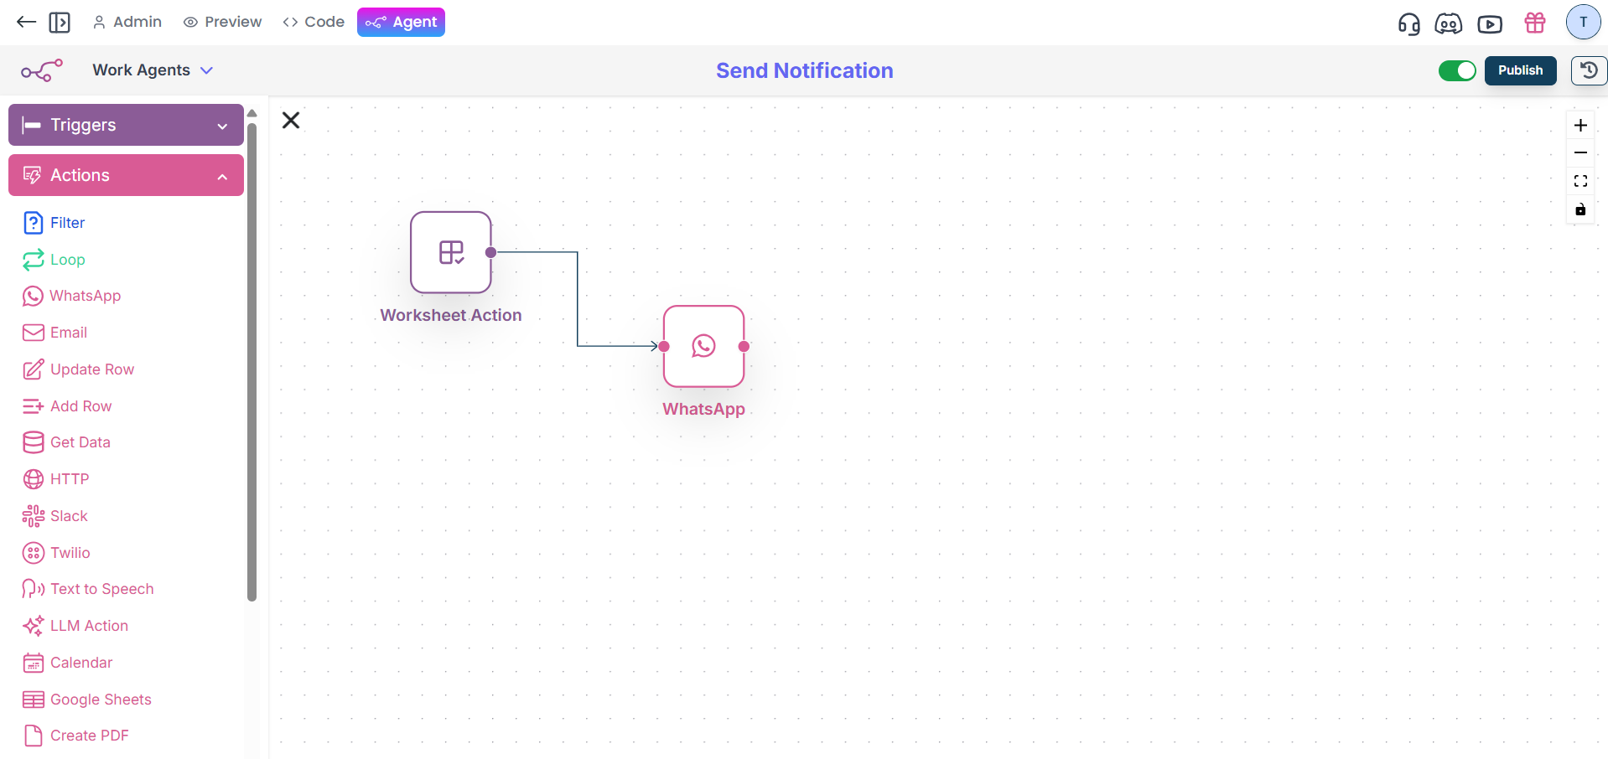
Task: Open the Work Agents dropdown
Action: [153, 70]
